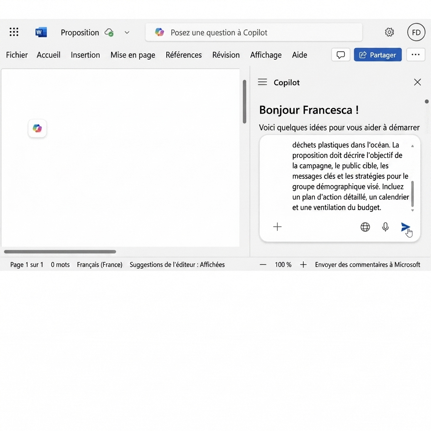Switch to the Affichage tab
Viewport: 431px width, 431px height.
click(x=266, y=55)
